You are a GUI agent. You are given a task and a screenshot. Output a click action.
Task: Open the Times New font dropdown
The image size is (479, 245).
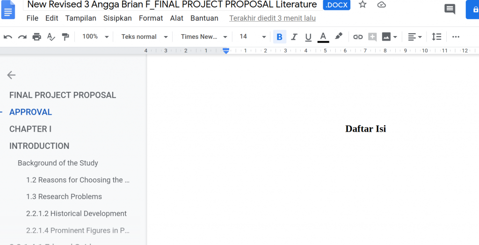coord(204,37)
